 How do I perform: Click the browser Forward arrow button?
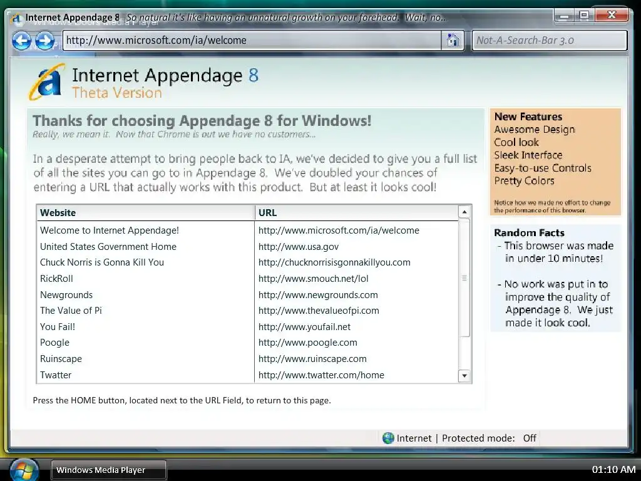(44, 41)
